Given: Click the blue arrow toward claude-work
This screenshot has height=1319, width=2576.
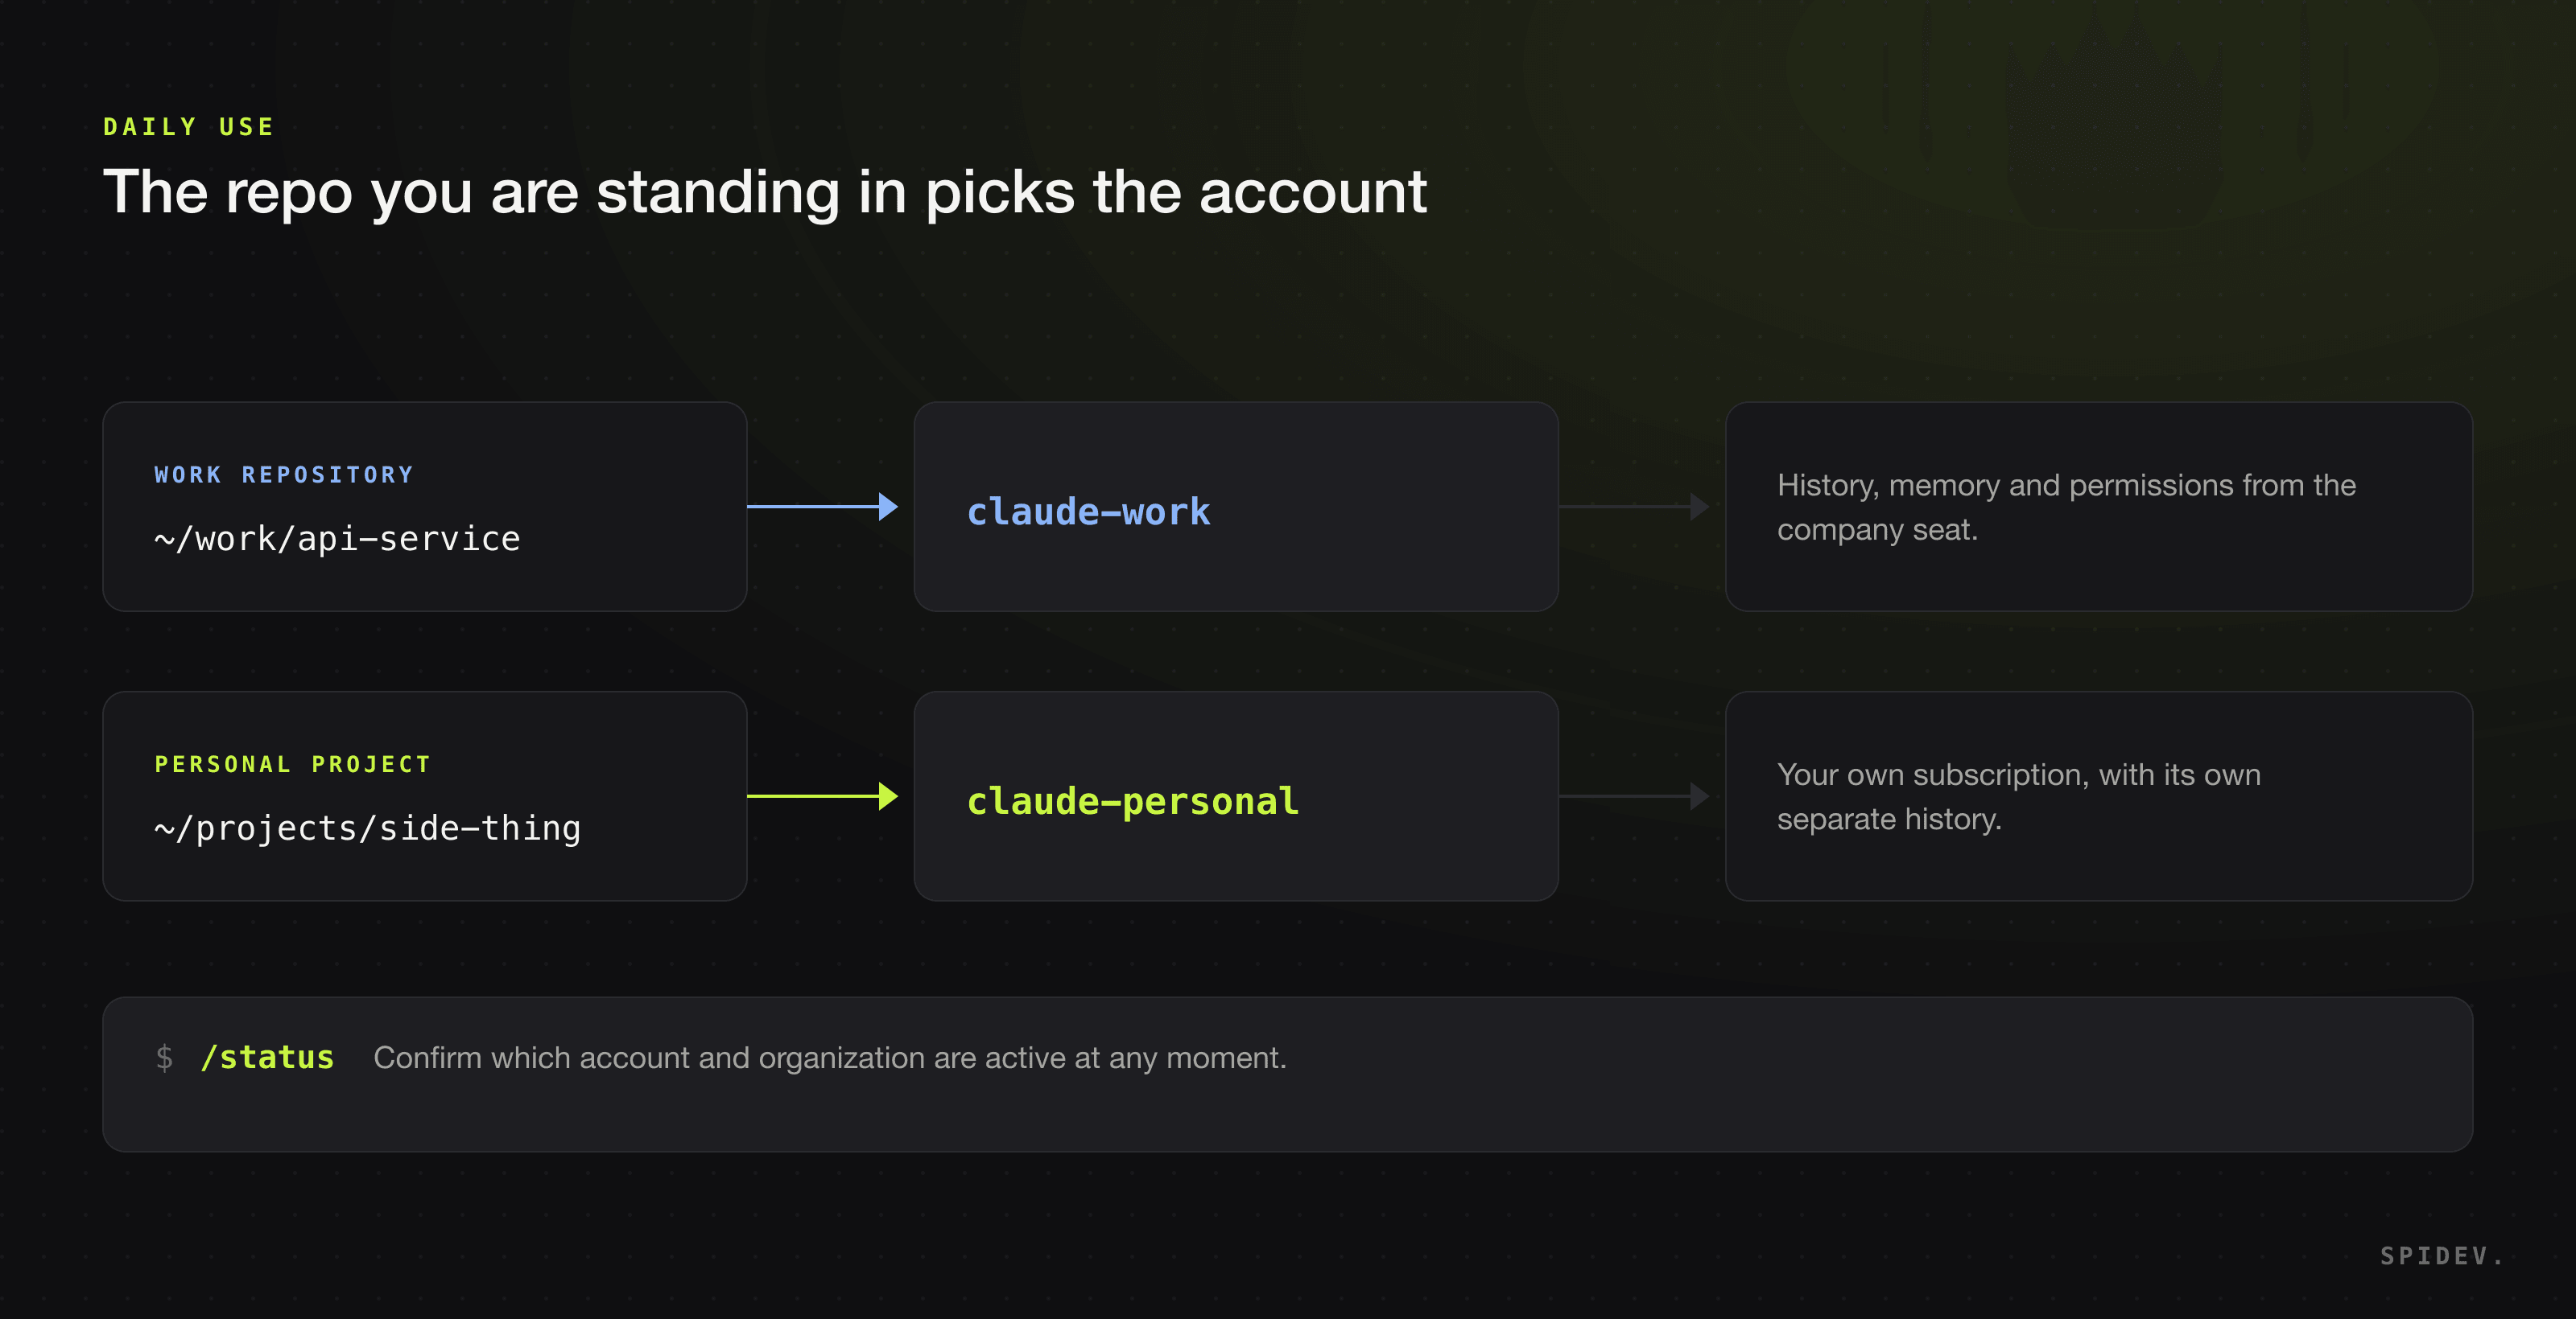Looking at the screenshot, I should tap(822, 507).
